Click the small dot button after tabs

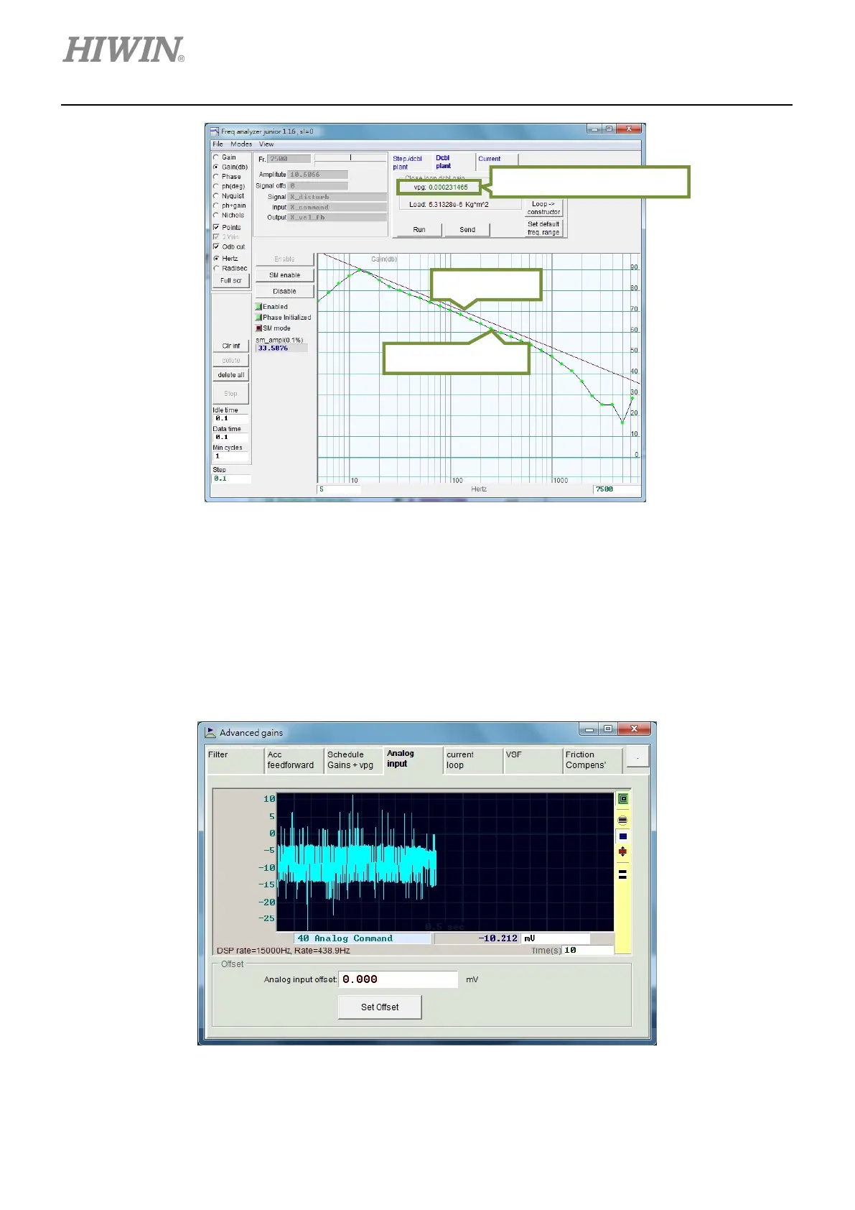coord(637,757)
